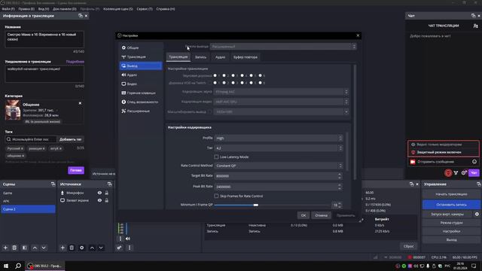Undock the stream information panel

coord(81,16)
